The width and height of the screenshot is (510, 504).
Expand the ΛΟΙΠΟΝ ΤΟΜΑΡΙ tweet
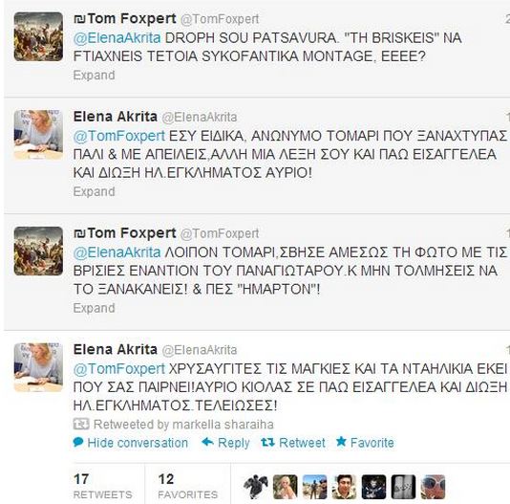(x=94, y=308)
